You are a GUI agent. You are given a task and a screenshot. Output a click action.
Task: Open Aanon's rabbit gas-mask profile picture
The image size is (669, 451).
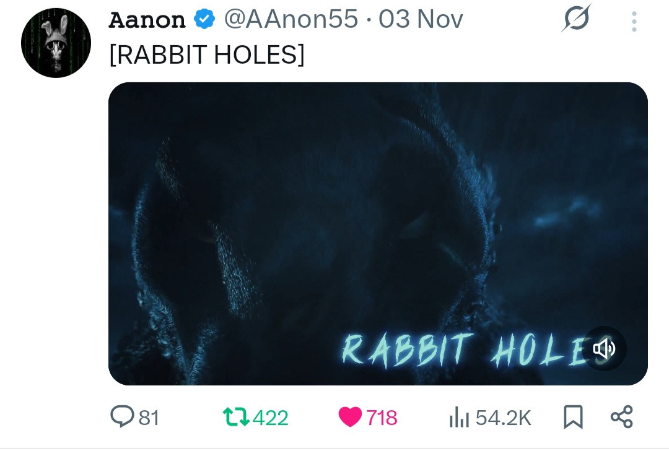point(56,43)
